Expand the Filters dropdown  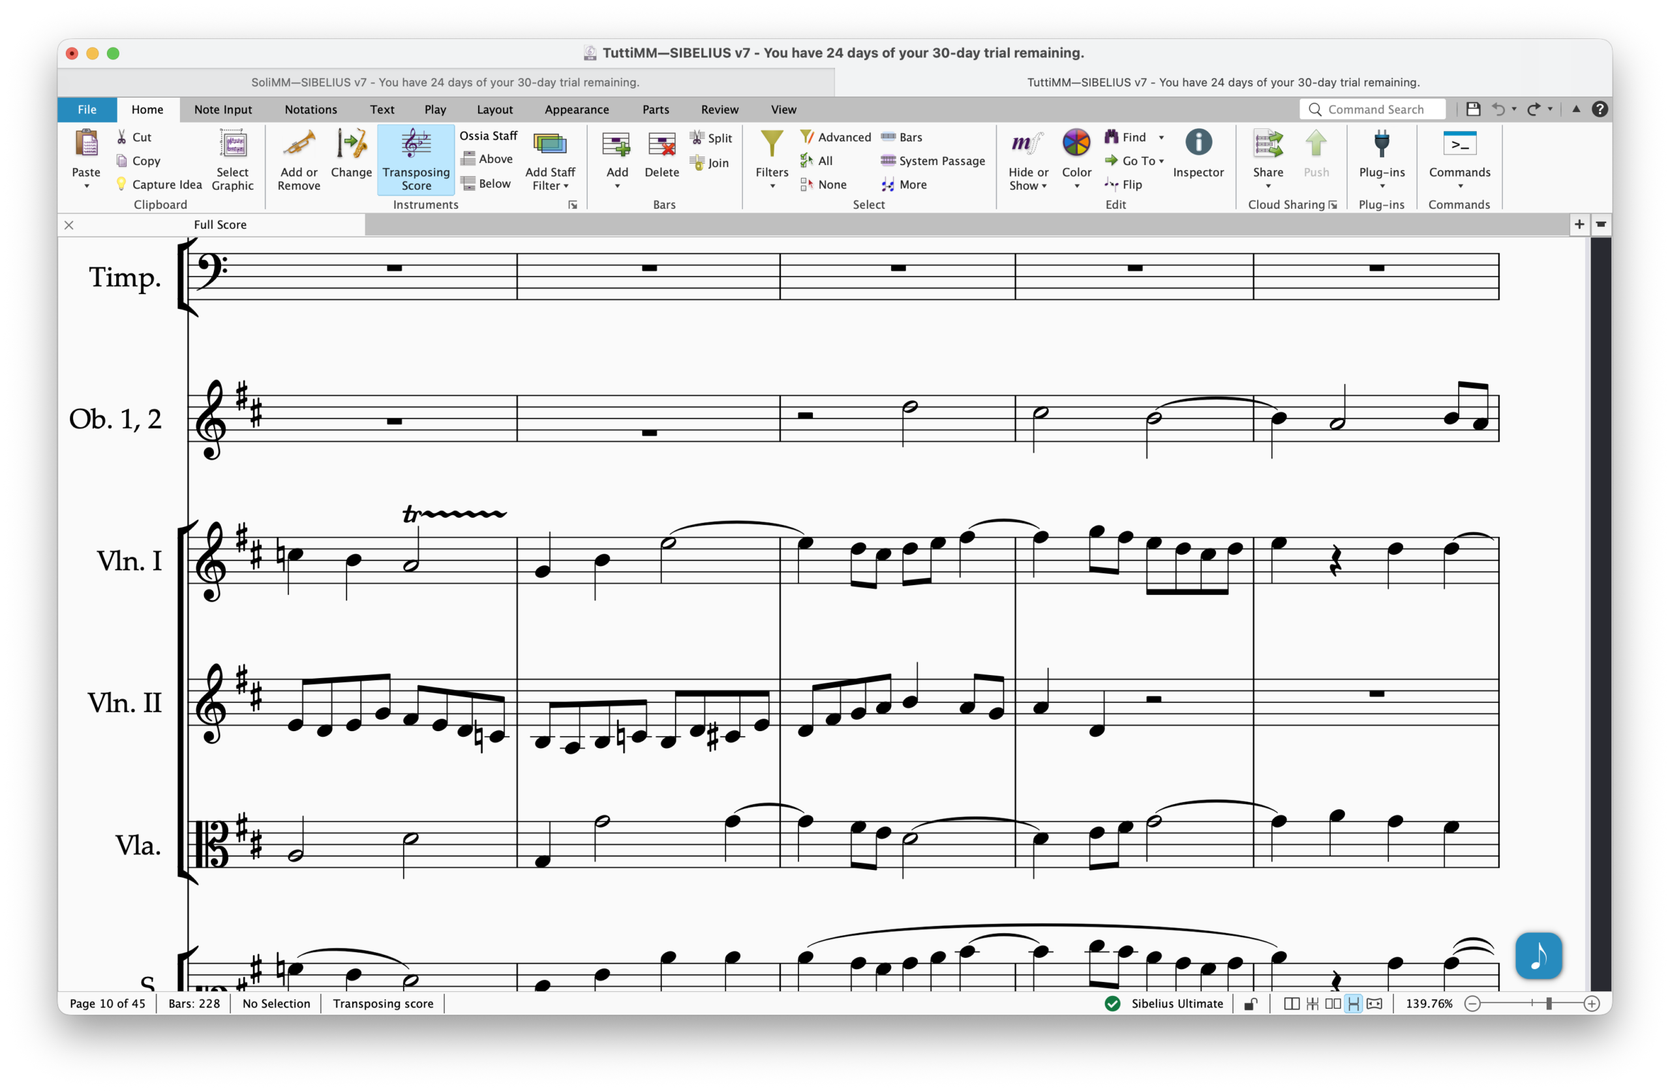click(772, 186)
